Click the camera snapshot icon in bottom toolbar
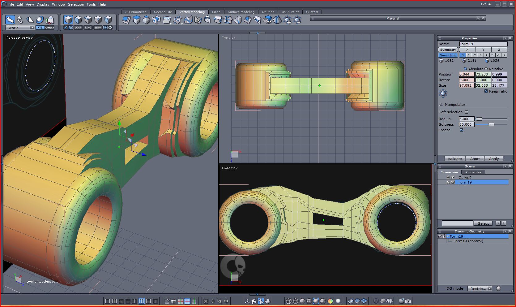 point(408,301)
